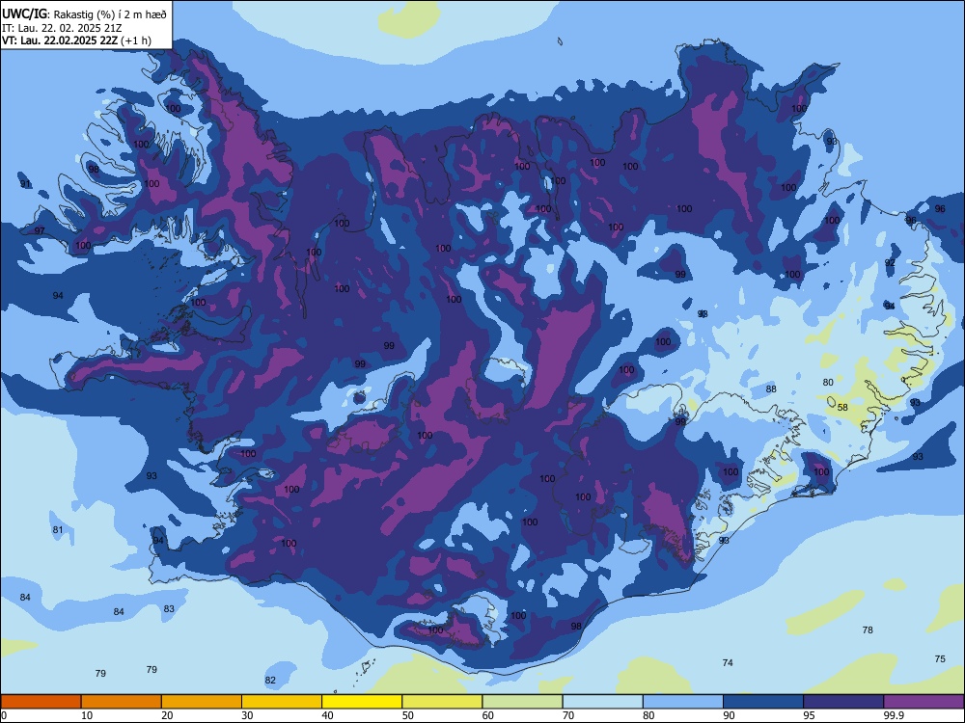This screenshot has height=723, width=965.
Task: Select the 80–90 light blue legend swatch
Action: point(683,702)
